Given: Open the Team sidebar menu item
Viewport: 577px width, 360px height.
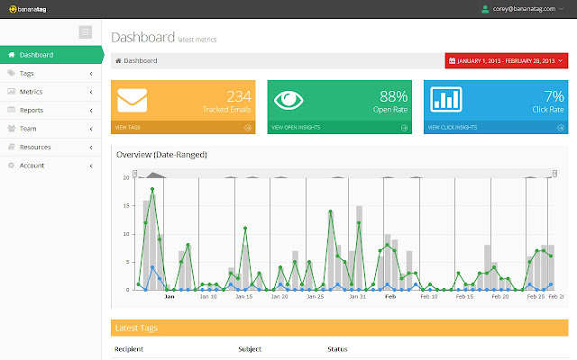Looking at the screenshot, I should click(x=51, y=129).
